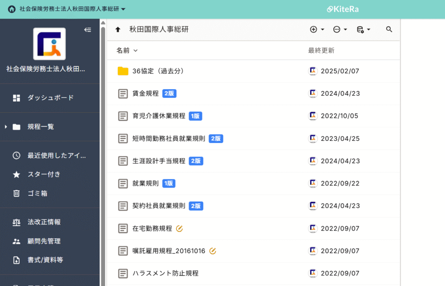Viewport: 445px width, 286px height.
Task: Click the home icon in top bar
Action: pyautogui.click(x=11, y=9)
